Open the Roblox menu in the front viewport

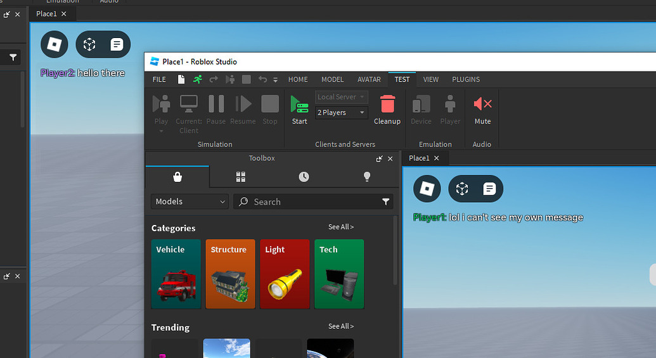[x=427, y=189]
